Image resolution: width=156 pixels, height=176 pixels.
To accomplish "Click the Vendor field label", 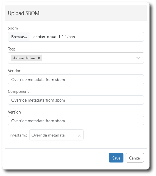I will coord(14,71).
